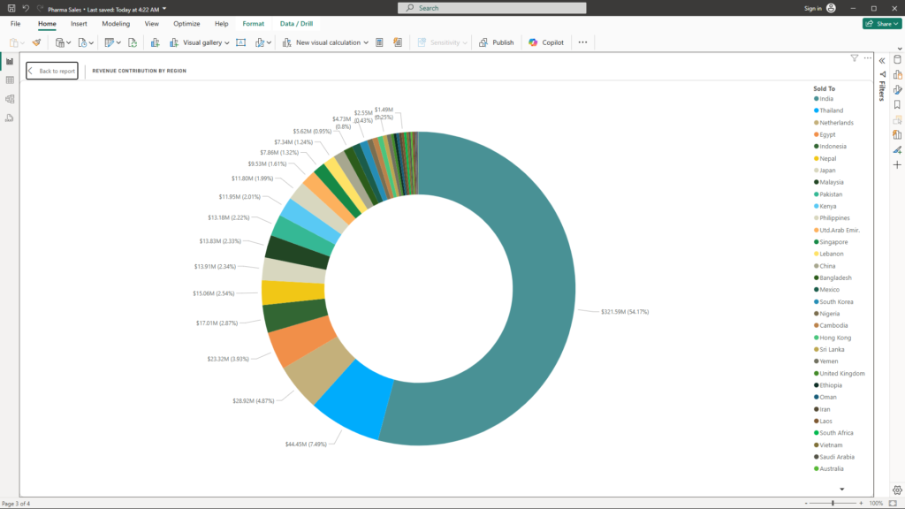Screen dimensions: 905x509
Task: Click the Publish button
Action: click(497, 42)
